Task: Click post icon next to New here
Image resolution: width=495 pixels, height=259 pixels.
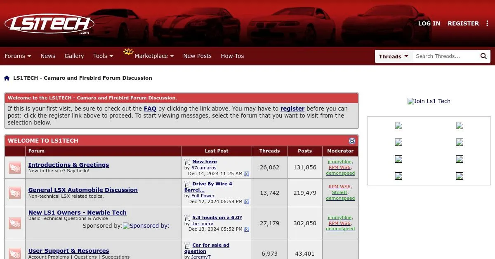Action: 187,162
